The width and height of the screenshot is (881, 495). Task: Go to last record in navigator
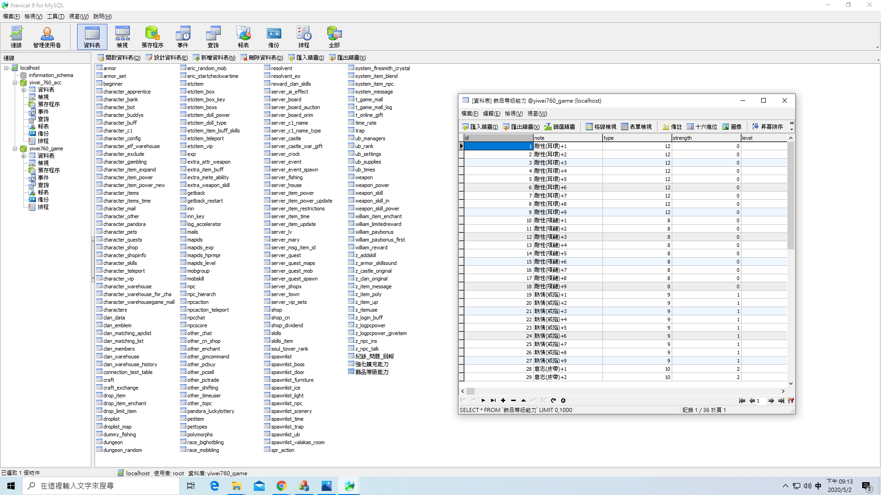tap(493, 401)
